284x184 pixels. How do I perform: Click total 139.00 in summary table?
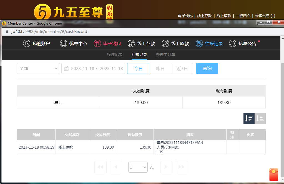coord(141,103)
